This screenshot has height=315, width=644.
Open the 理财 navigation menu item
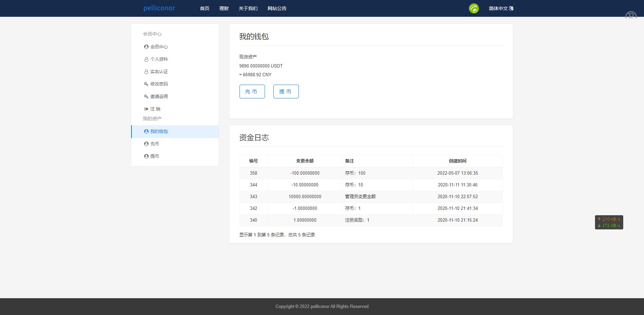(224, 8)
